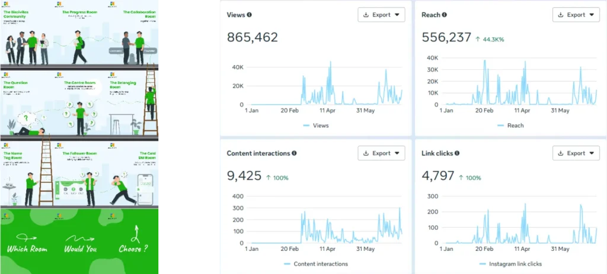Expand the Export dropdown on Reach card
607x274 pixels.
pyautogui.click(x=576, y=15)
